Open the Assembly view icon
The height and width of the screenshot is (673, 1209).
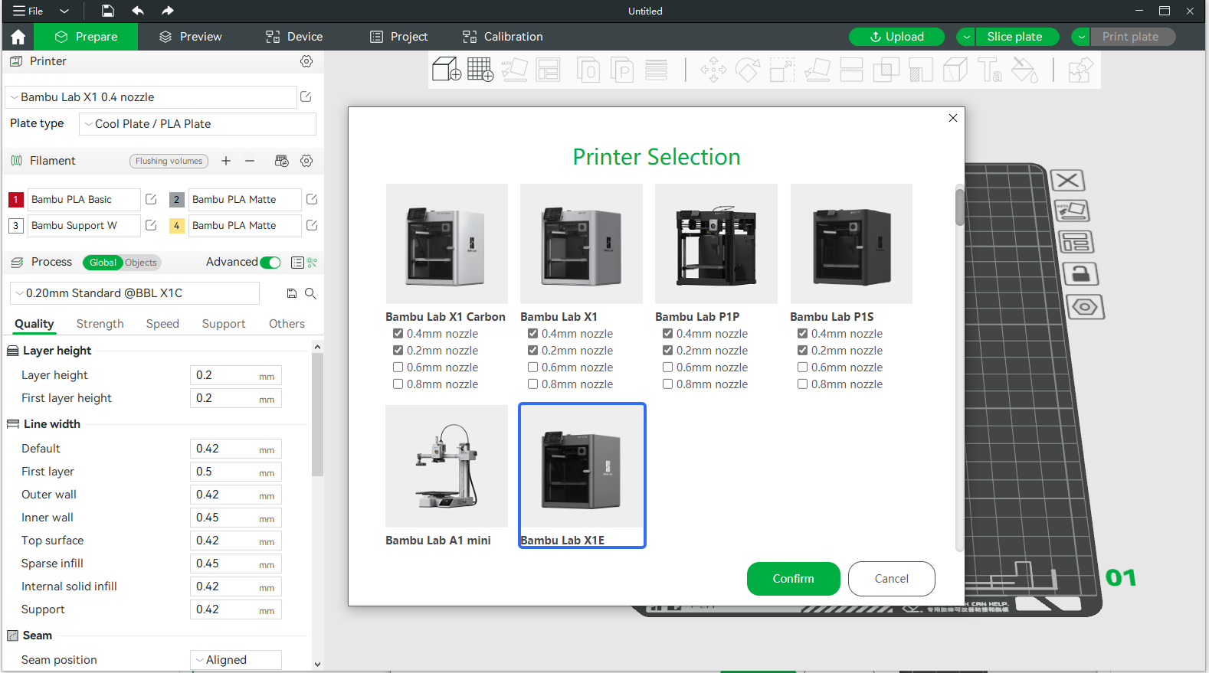tap(1080, 70)
